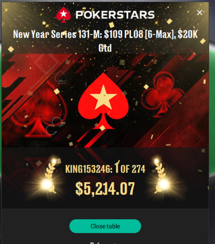Click the Gtd text under the tournament title

tap(105, 48)
